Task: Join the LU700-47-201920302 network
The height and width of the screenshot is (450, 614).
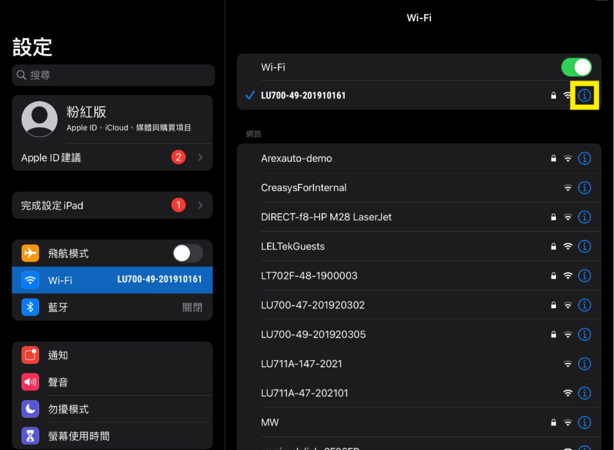Action: [x=312, y=305]
